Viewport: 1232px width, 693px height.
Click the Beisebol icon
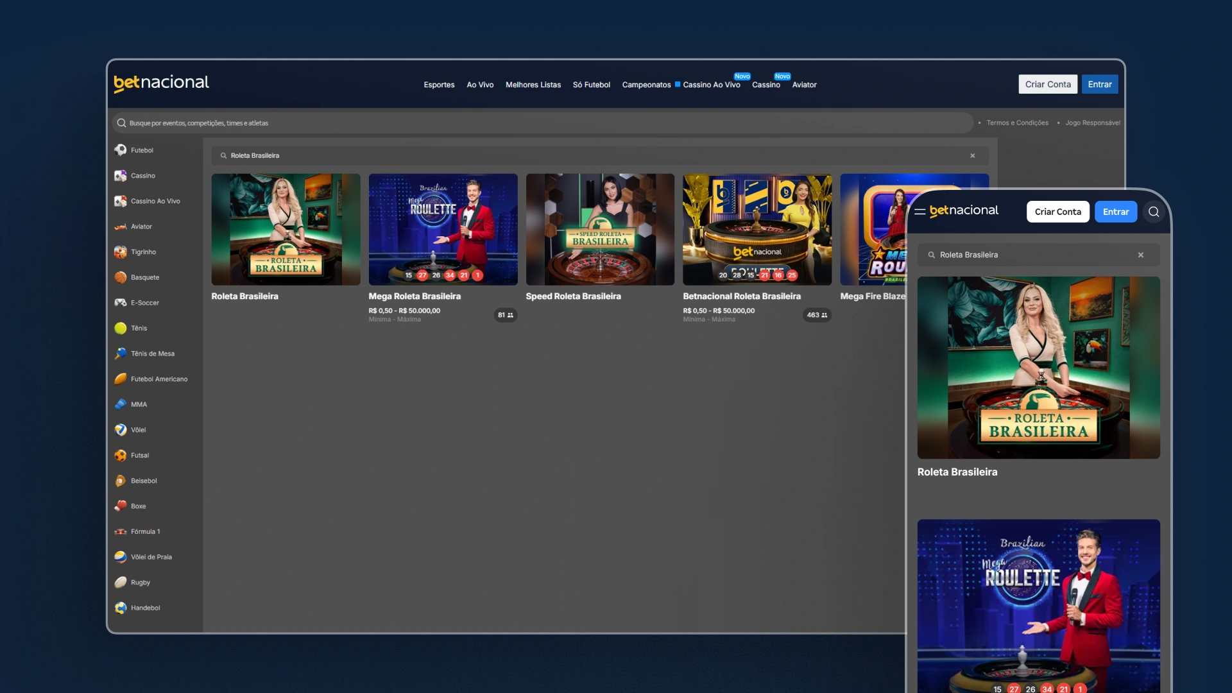121,481
